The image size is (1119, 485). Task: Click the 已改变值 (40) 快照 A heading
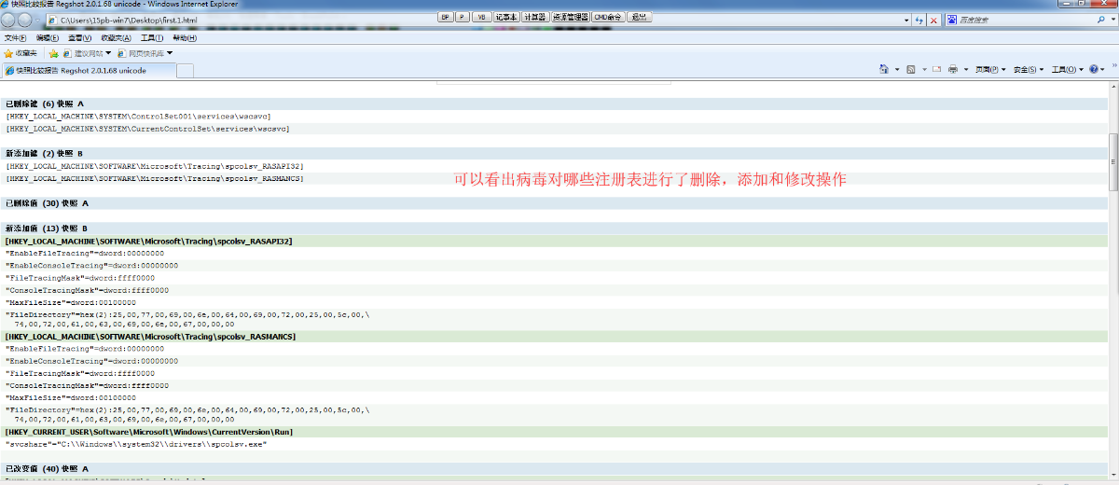click(47, 468)
